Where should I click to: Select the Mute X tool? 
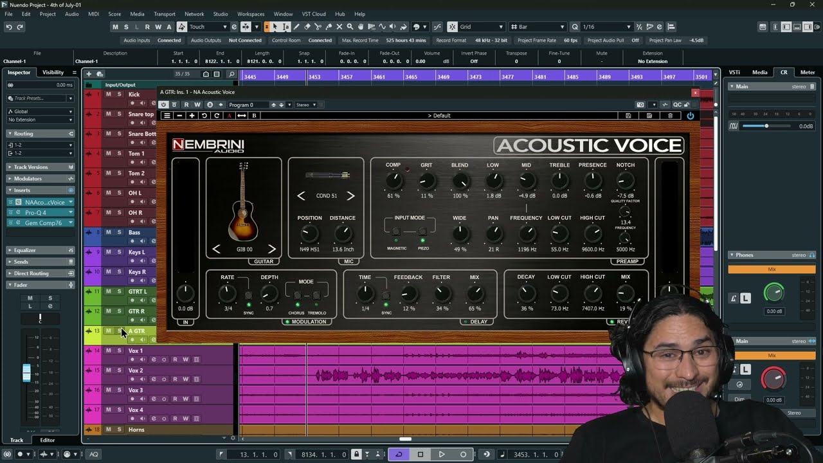339,27
